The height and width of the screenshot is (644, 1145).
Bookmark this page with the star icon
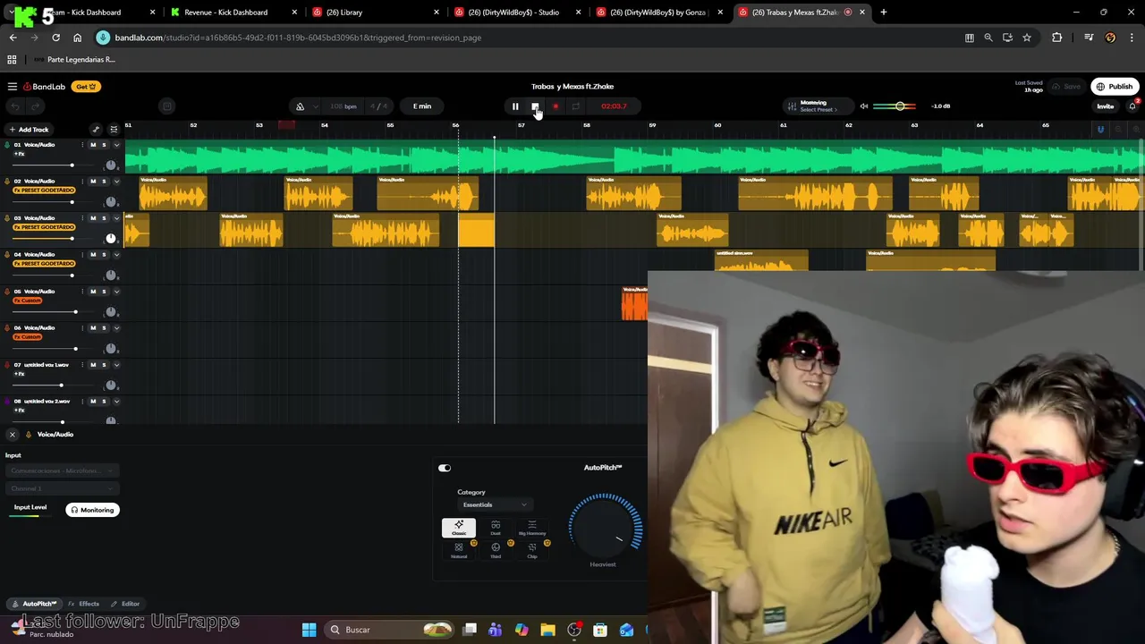[x=1027, y=38]
